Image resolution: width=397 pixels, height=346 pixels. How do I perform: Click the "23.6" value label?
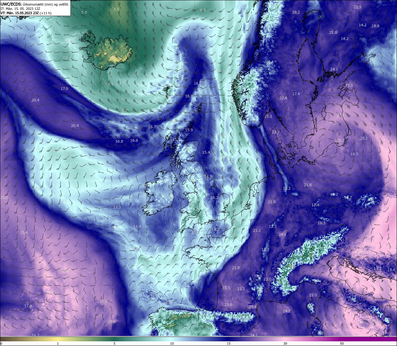(x=228, y=305)
